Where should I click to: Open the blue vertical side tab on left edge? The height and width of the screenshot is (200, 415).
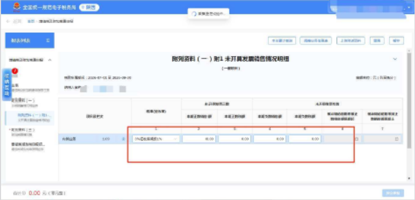[7, 85]
